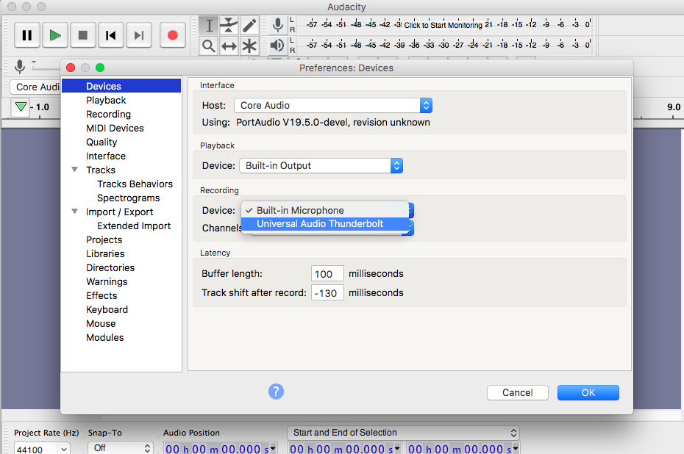The height and width of the screenshot is (454, 684).
Task: Collapse the Tracks tree section
Action: point(74,170)
